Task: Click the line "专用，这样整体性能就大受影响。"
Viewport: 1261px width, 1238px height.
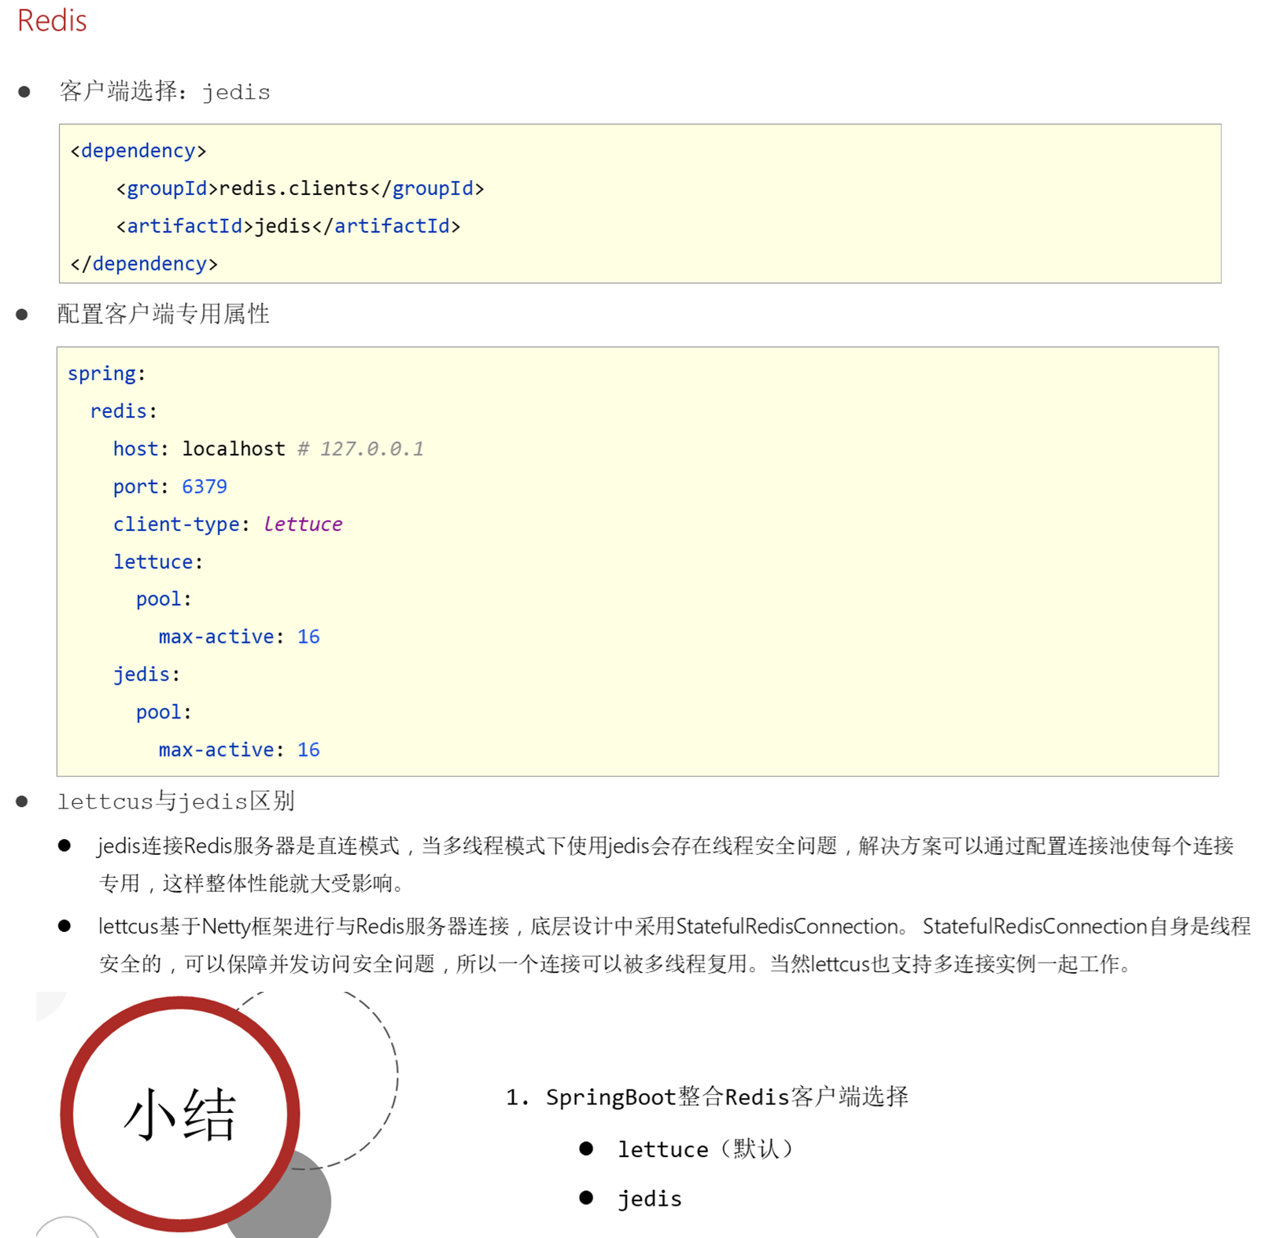Action: (x=252, y=884)
